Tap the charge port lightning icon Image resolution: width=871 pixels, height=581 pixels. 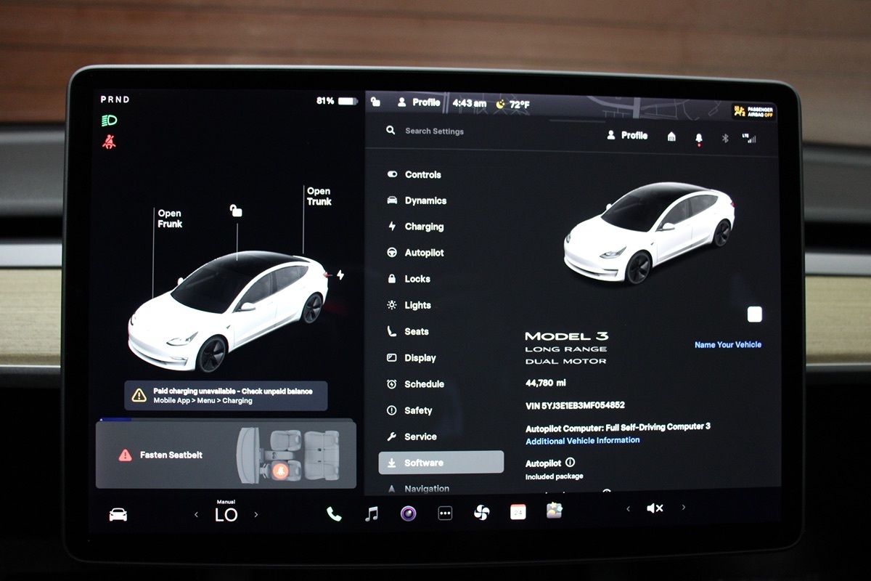(x=340, y=275)
